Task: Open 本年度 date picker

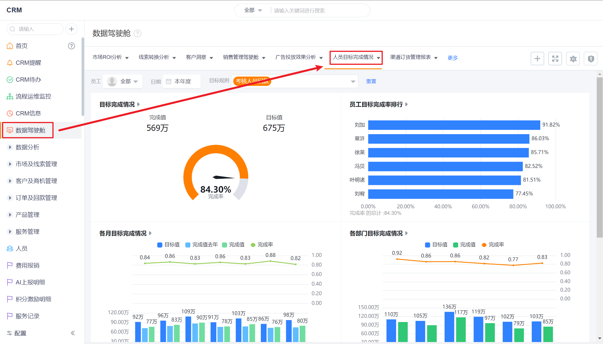Action: (x=182, y=81)
